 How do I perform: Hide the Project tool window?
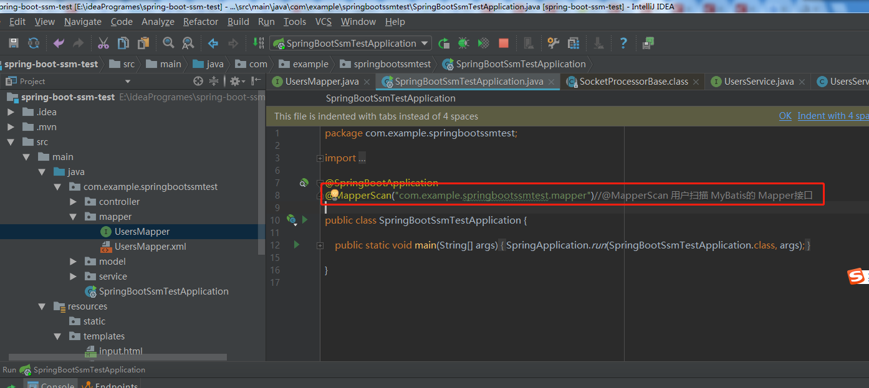pyautogui.click(x=256, y=81)
